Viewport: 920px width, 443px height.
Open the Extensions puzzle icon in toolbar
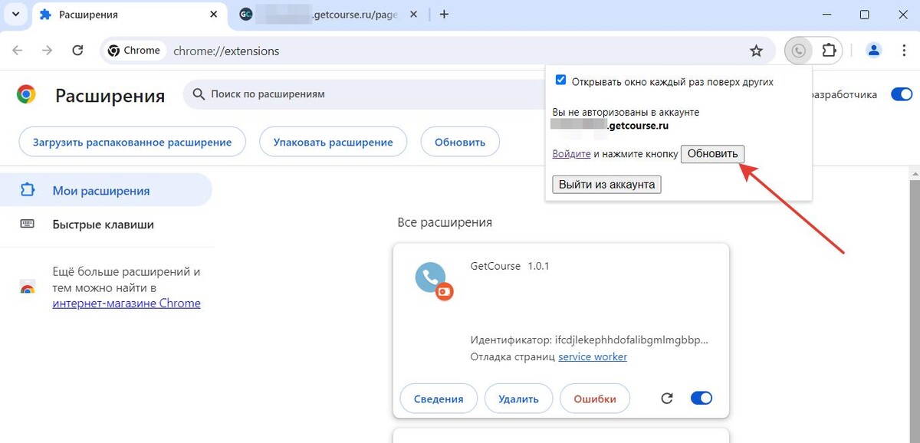point(829,51)
